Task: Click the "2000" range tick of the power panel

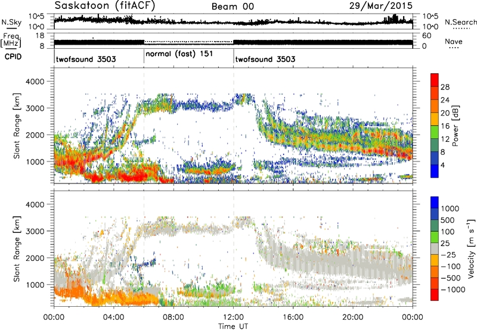Action: coord(35,135)
